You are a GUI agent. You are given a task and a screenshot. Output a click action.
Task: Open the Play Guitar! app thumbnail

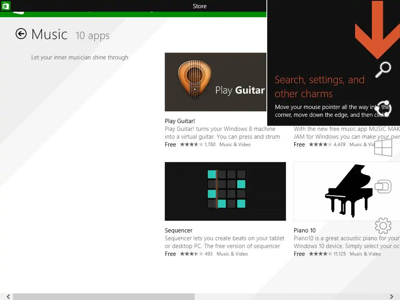216,82
